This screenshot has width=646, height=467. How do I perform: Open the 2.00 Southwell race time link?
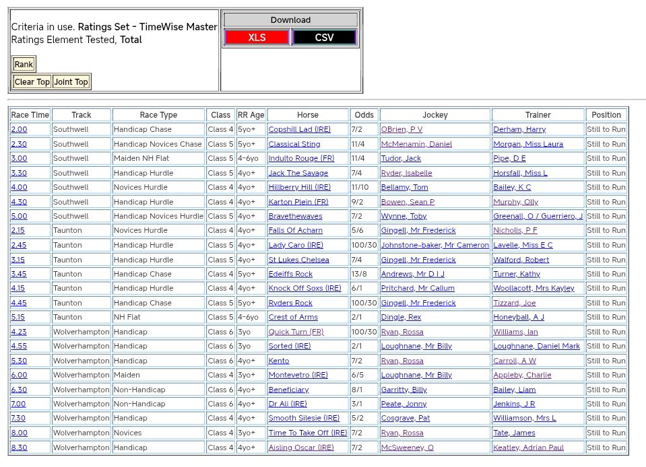pos(19,129)
